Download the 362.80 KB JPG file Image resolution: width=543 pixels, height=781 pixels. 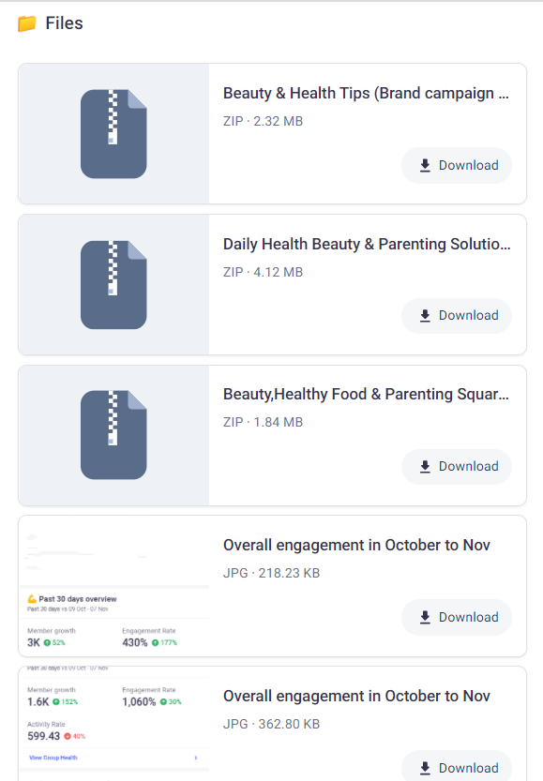[x=457, y=767]
